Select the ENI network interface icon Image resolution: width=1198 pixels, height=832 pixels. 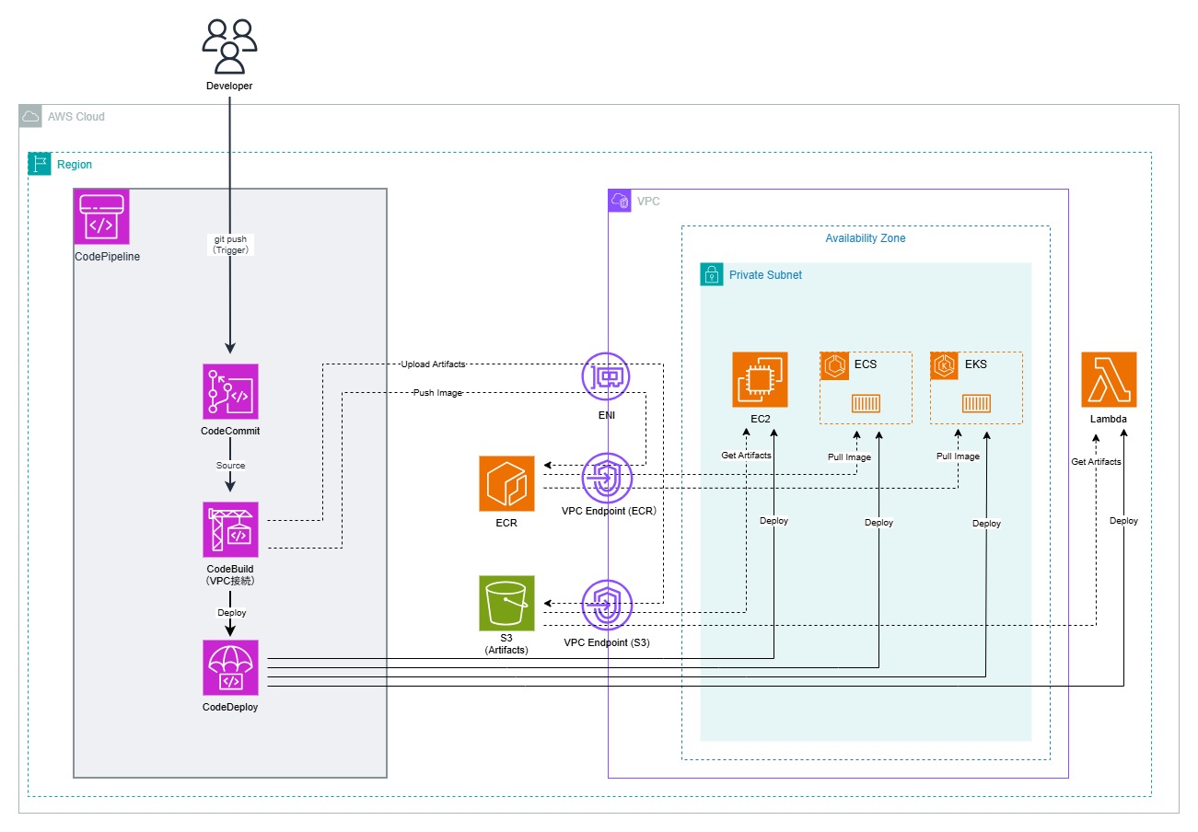tap(606, 377)
